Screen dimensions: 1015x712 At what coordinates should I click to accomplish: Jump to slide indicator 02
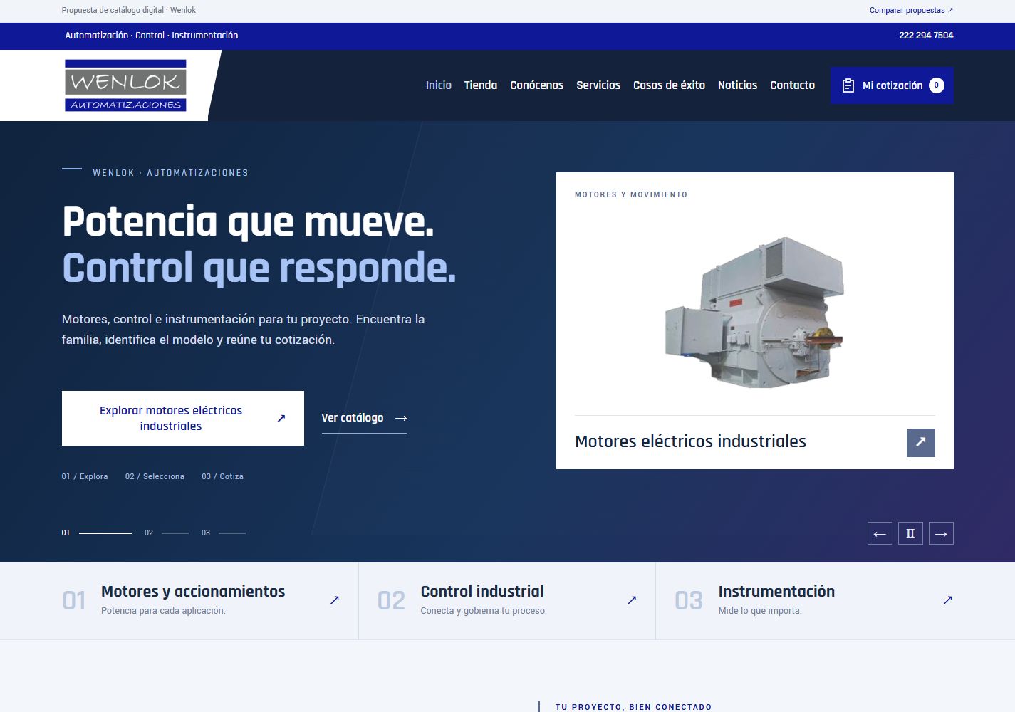tap(167, 533)
